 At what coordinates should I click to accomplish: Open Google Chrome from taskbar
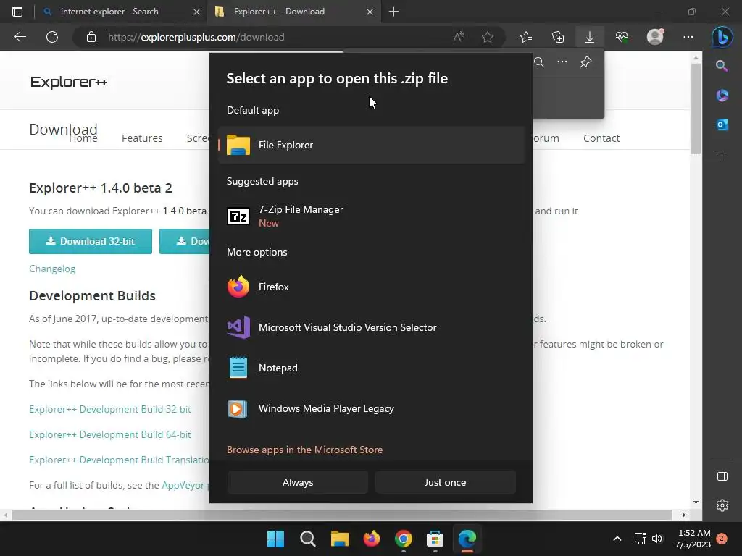(x=403, y=539)
